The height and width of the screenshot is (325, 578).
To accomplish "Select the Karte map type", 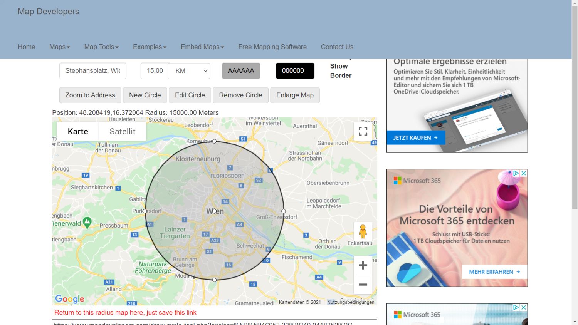I will 78,131.
